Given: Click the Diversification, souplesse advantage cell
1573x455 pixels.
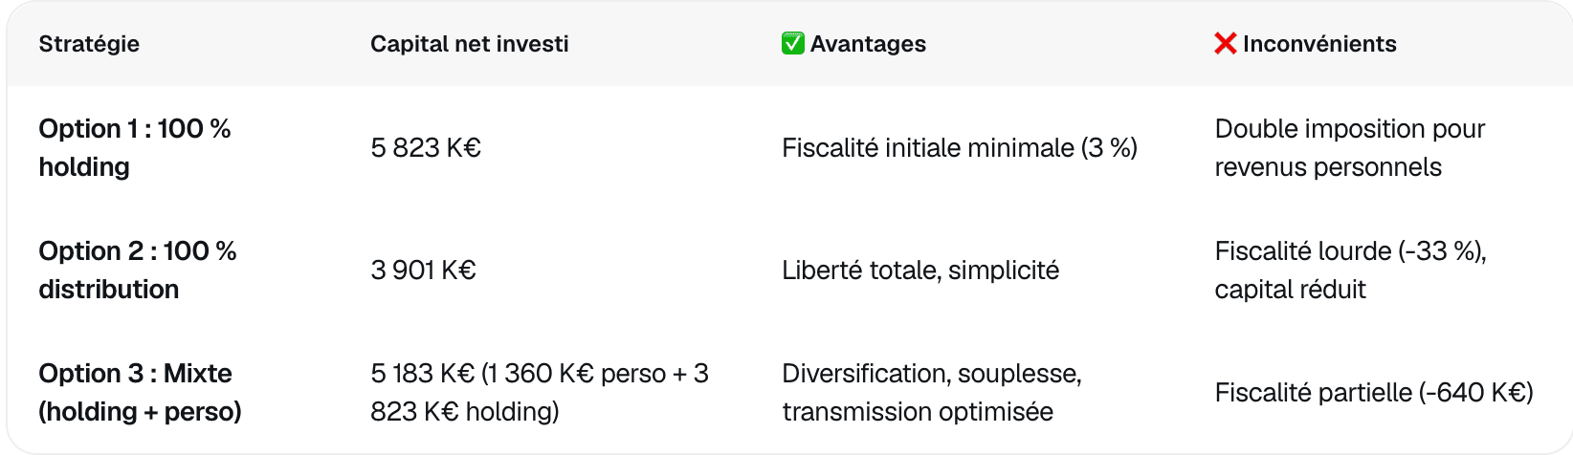Looking at the screenshot, I should click(931, 374).
